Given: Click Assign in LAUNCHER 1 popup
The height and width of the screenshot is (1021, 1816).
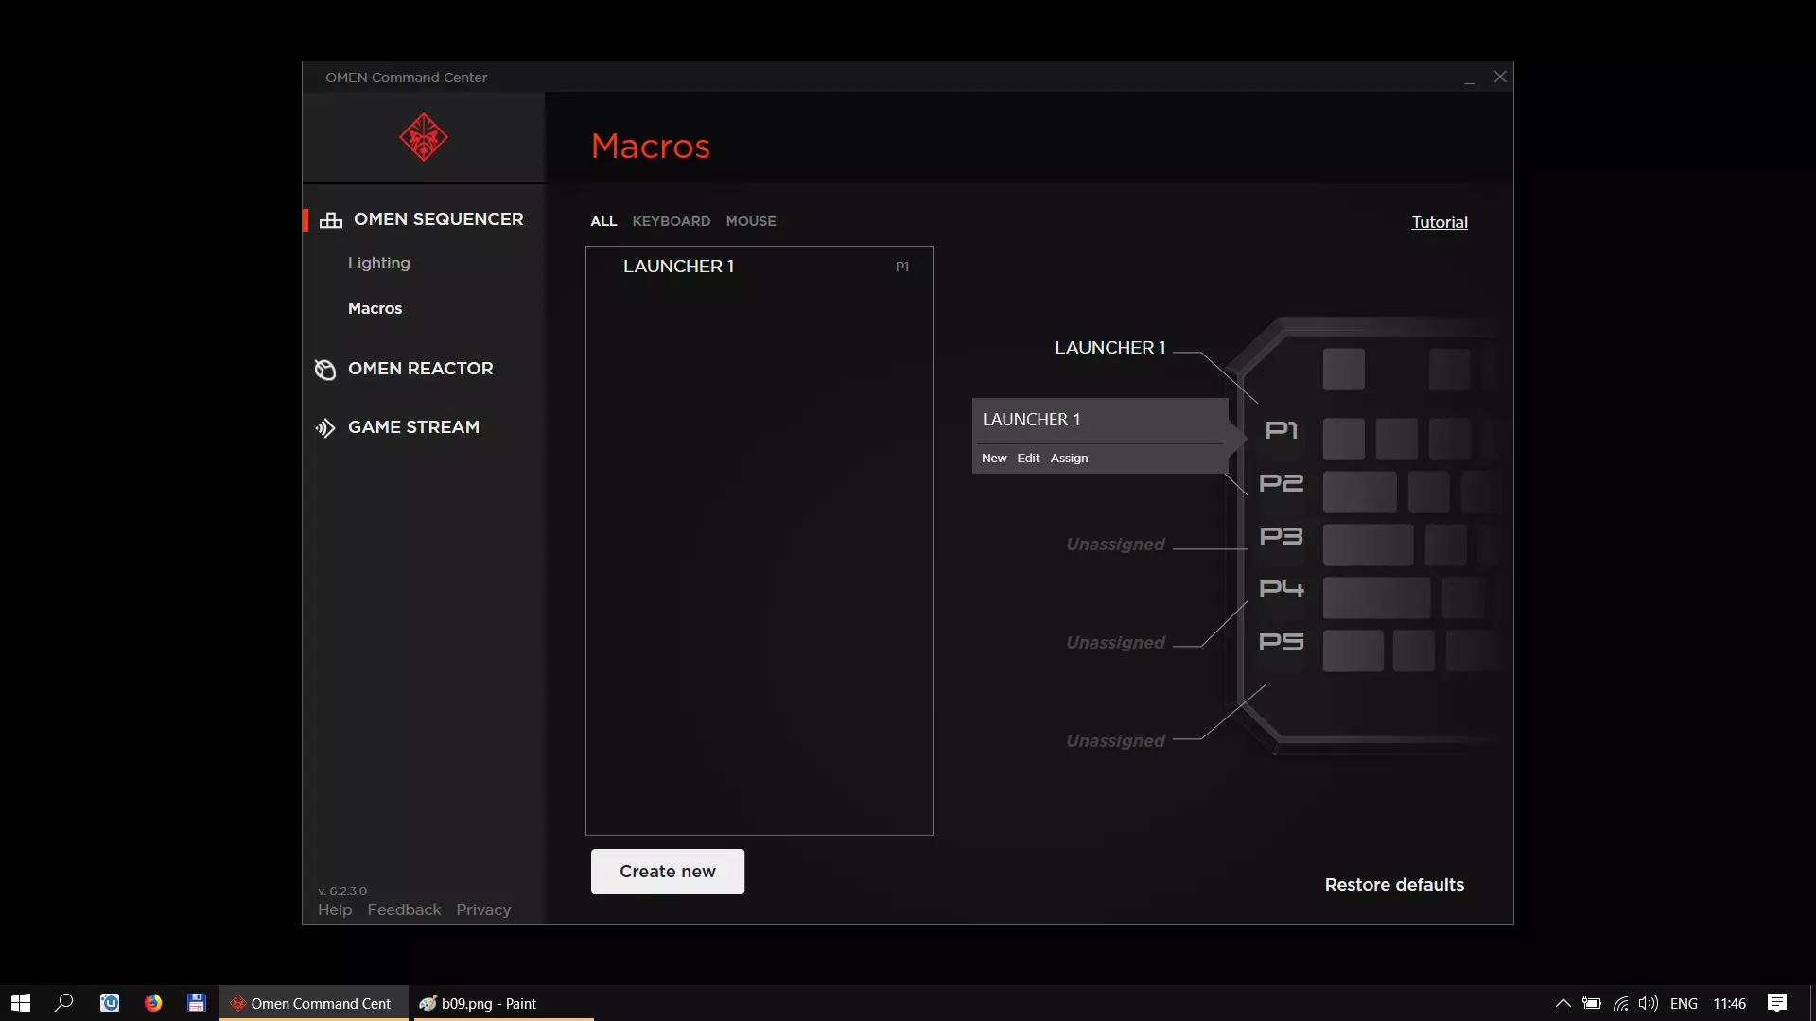Looking at the screenshot, I should [1069, 459].
